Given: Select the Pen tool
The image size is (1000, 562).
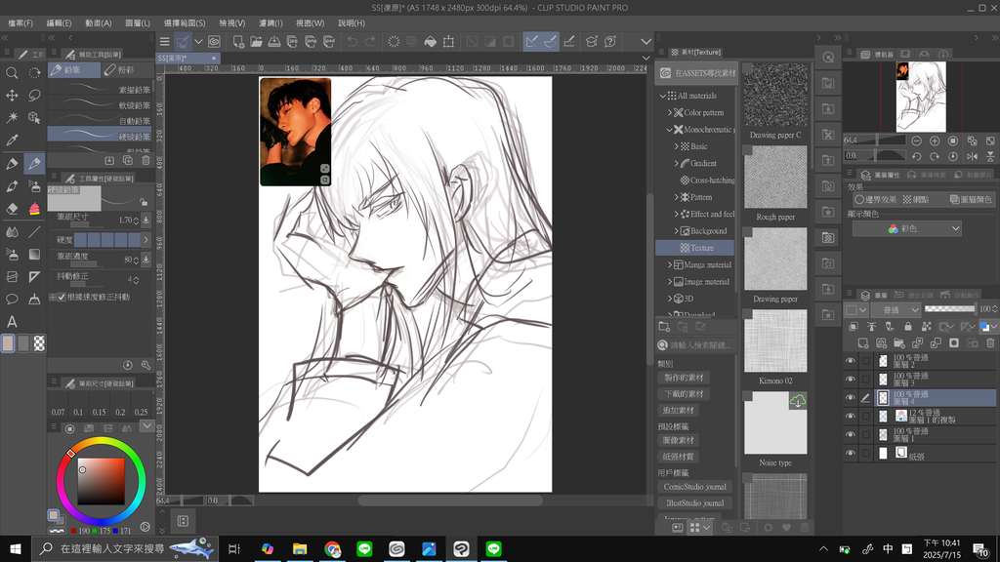Looking at the screenshot, I should pos(12,164).
